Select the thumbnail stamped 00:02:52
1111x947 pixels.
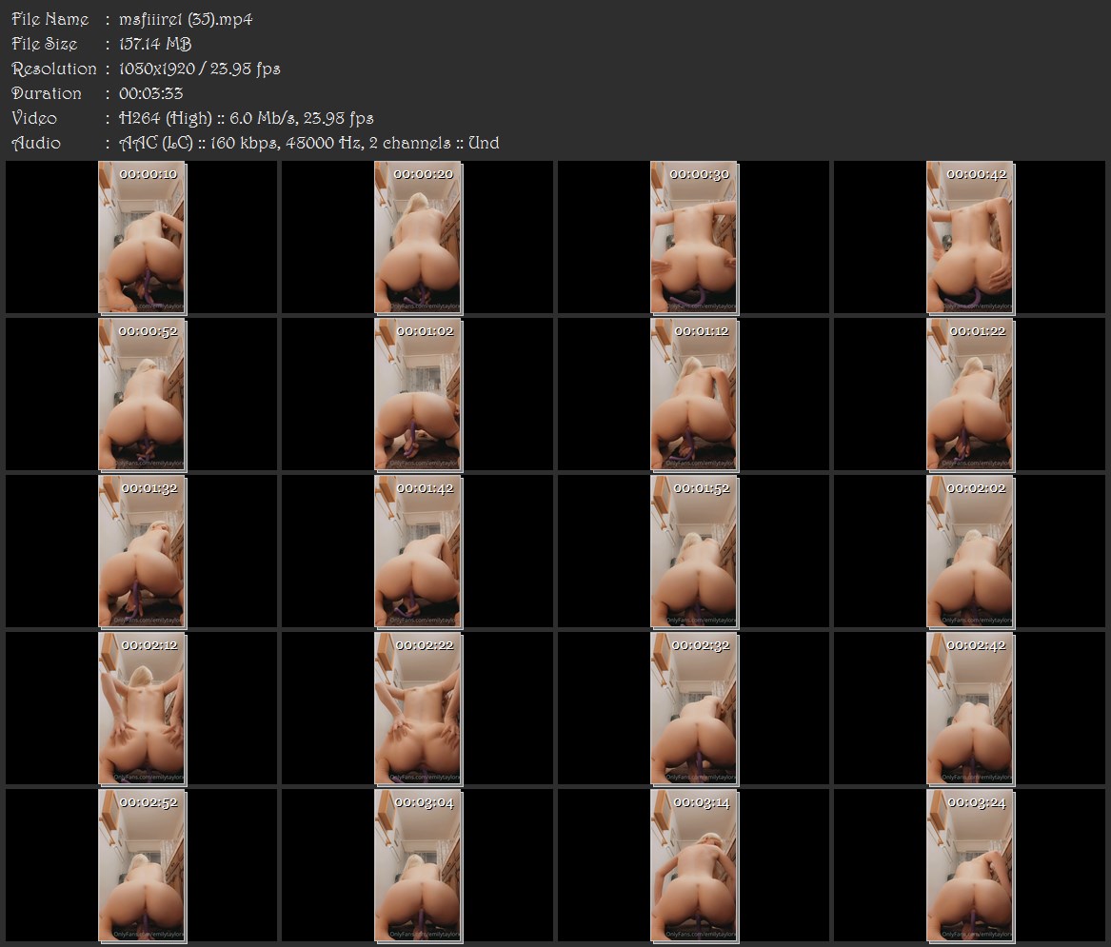pos(142,866)
